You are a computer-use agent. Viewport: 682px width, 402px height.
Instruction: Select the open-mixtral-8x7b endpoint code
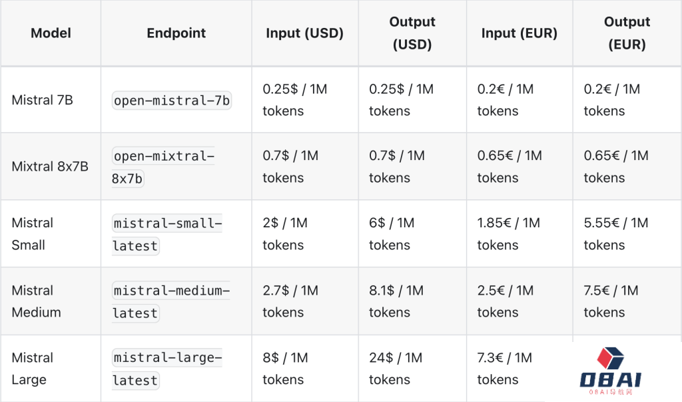point(163,167)
